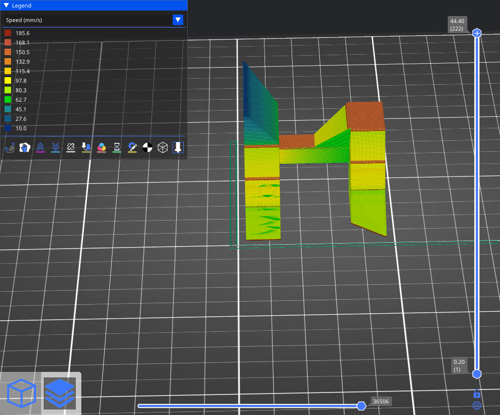The width and height of the screenshot is (500, 415).
Task: Switch to layers preview view
Action: pos(59,393)
